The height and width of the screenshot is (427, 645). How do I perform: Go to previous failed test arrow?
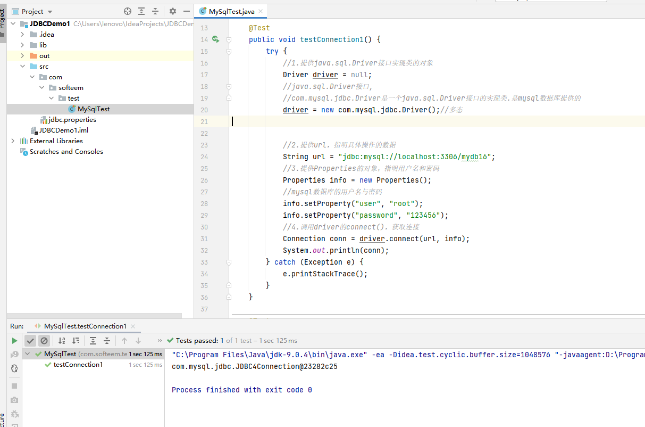point(124,341)
